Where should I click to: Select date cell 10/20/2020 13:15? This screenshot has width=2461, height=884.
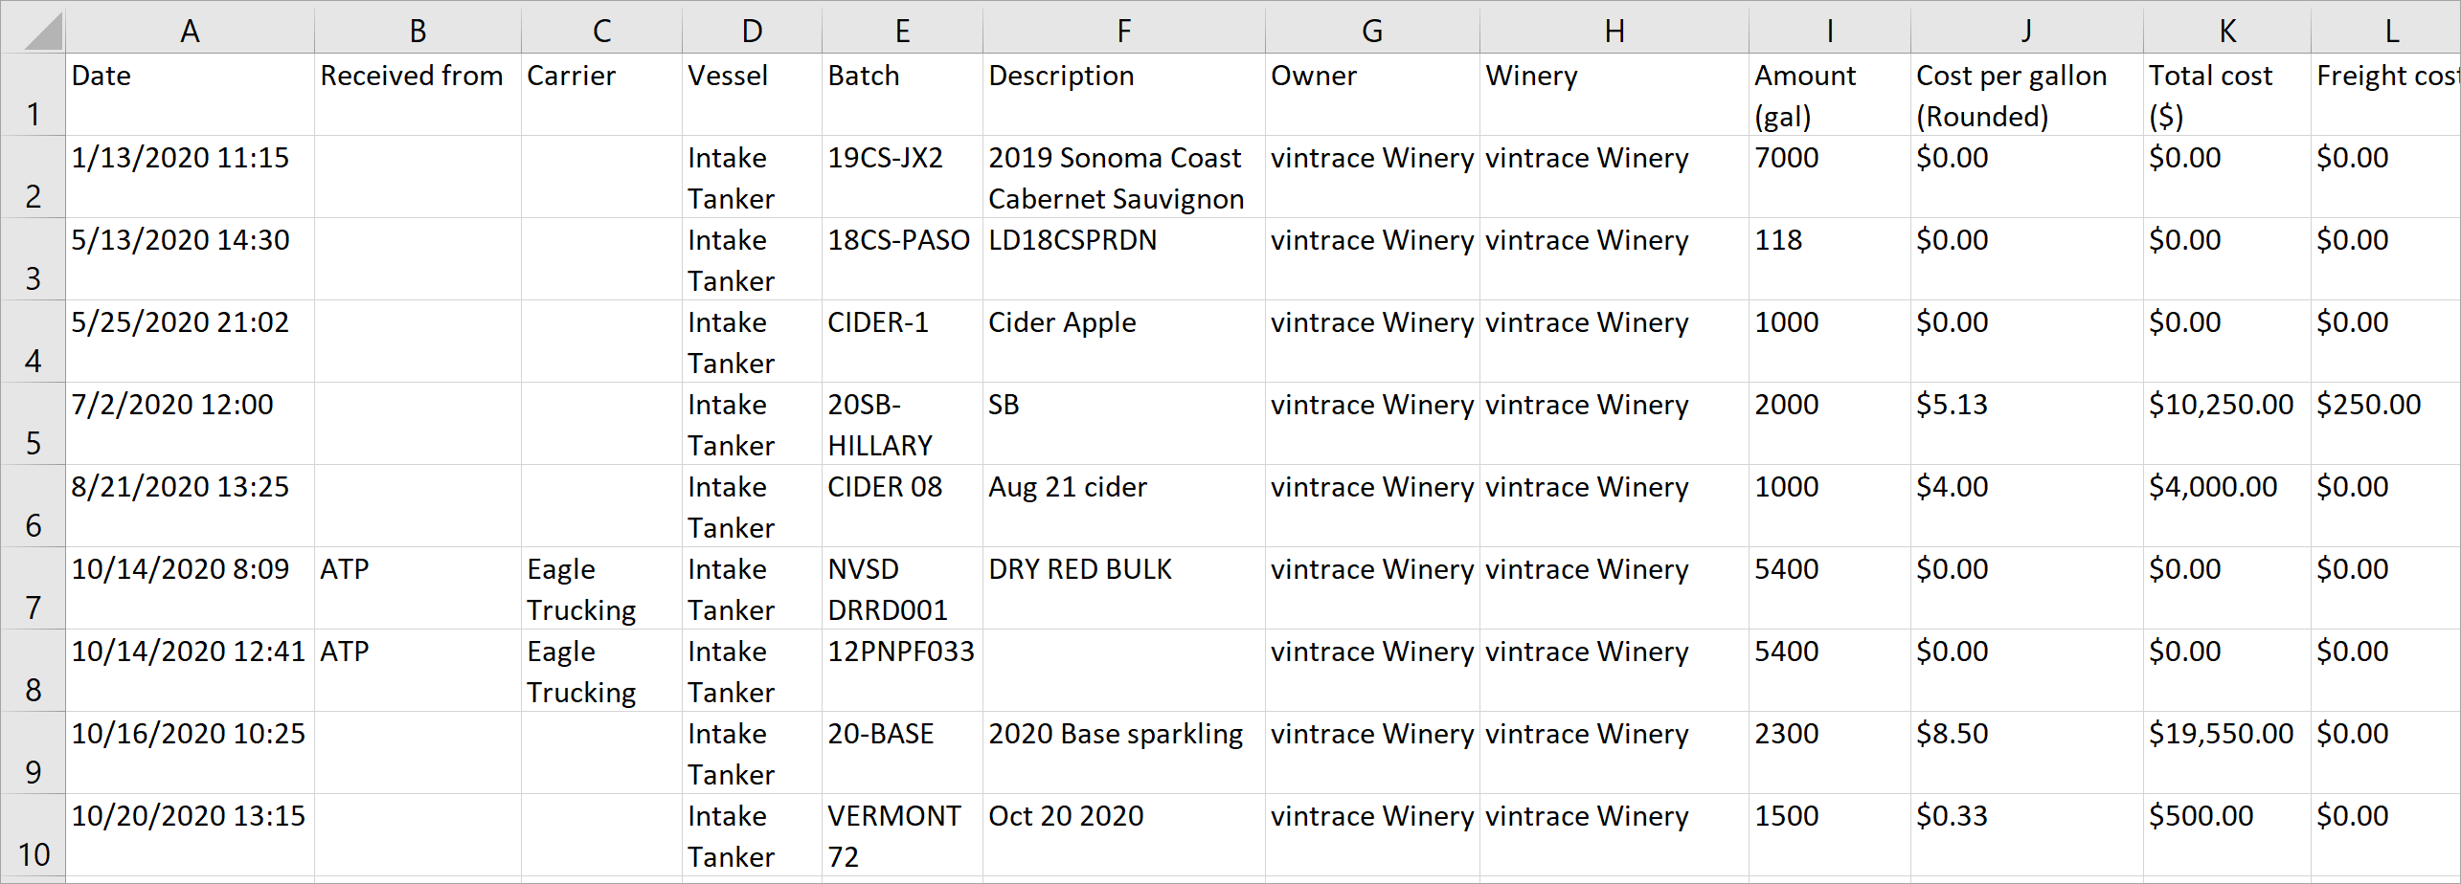[x=190, y=835]
